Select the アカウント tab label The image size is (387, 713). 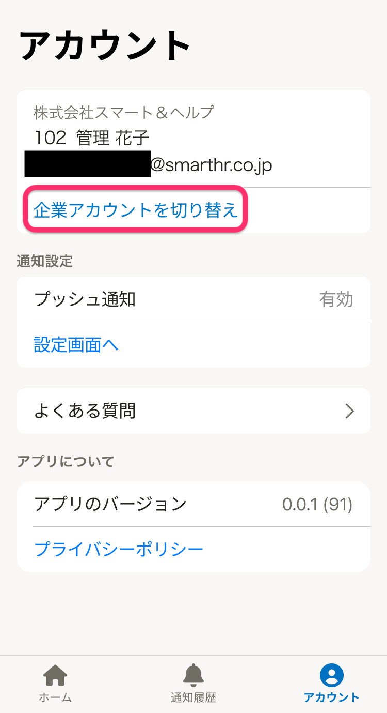pyautogui.click(x=331, y=697)
